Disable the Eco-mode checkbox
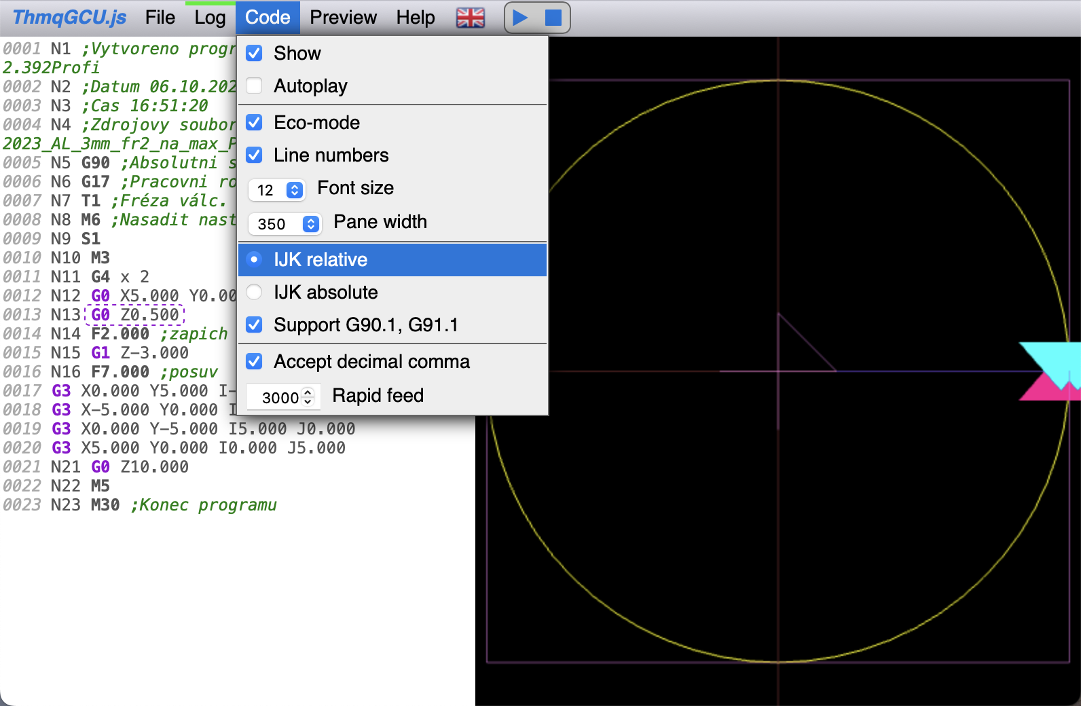1081x706 pixels. click(255, 123)
